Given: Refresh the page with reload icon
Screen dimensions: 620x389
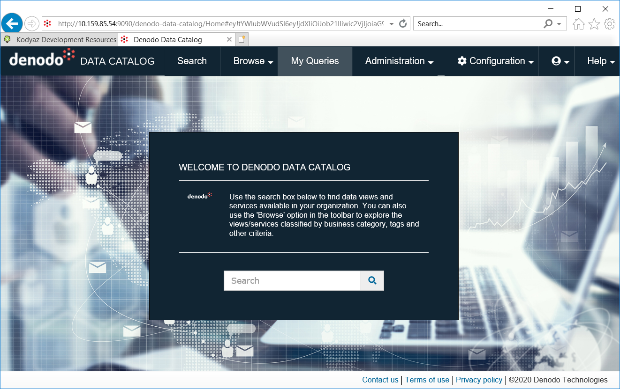Looking at the screenshot, I should (403, 23).
